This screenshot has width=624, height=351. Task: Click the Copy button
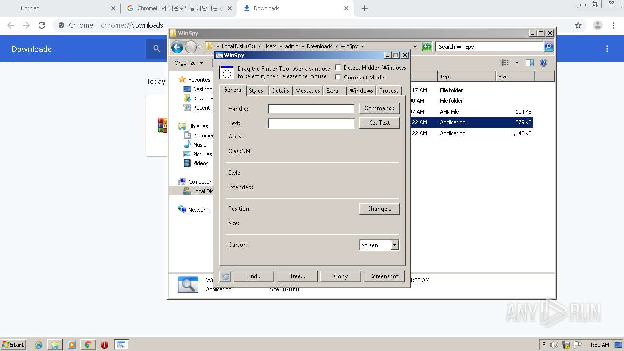(x=341, y=276)
